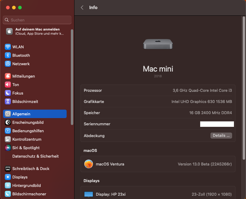Click Version 13.0 Beta text

205,164
